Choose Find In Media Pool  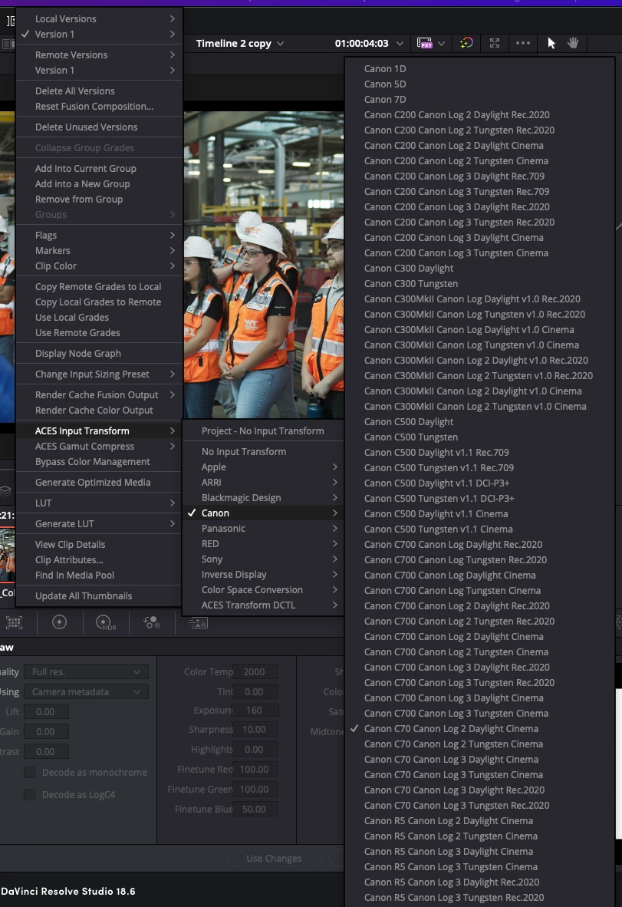100,575
